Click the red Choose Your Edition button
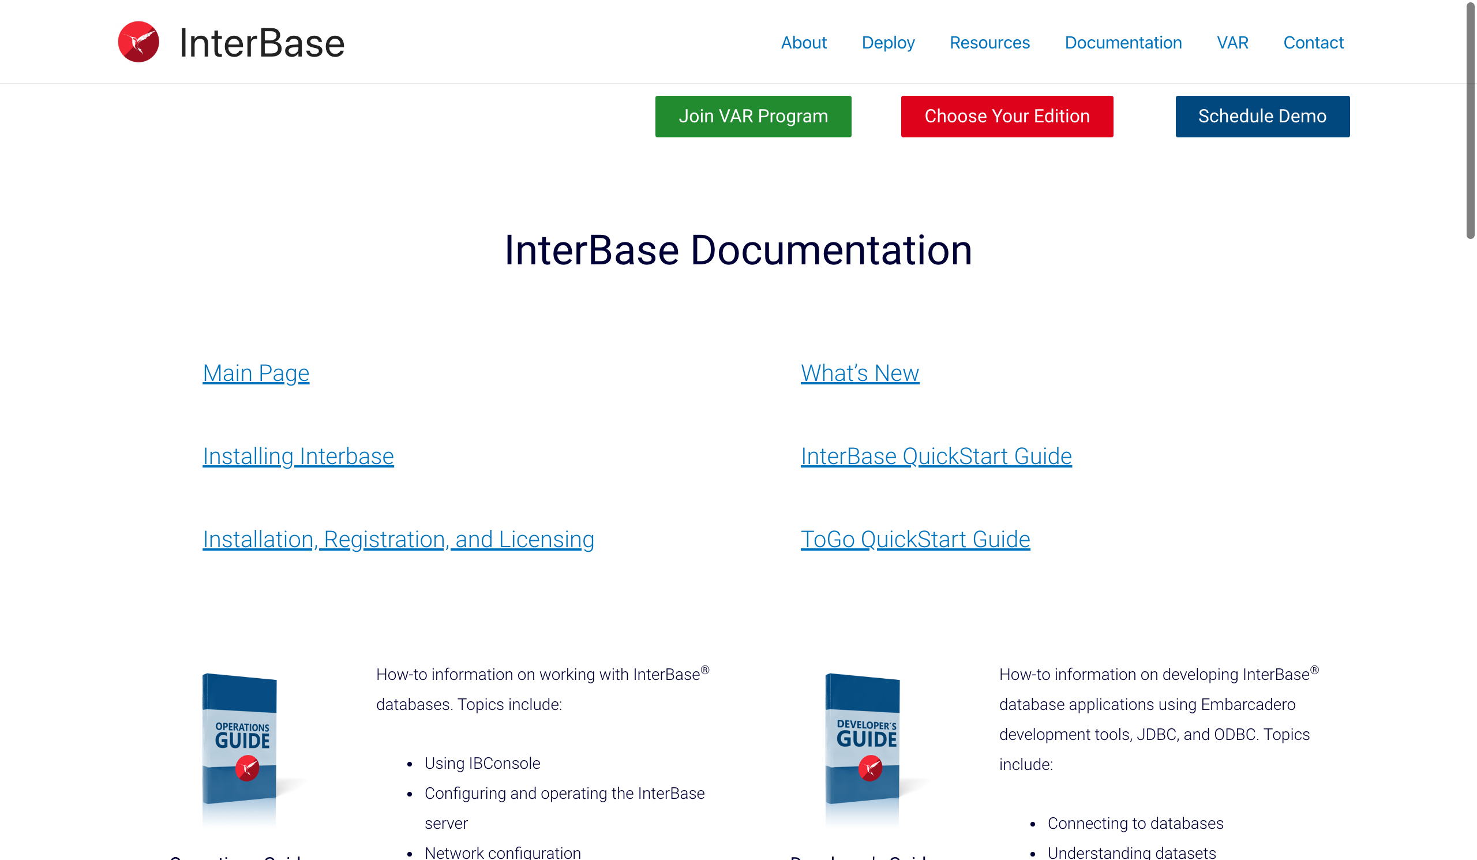 pyautogui.click(x=1006, y=116)
